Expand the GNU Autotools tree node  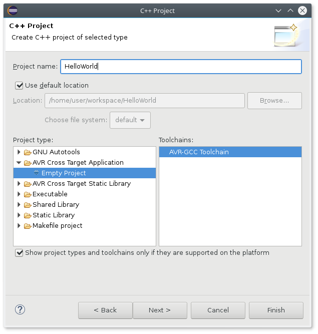click(x=19, y=152)
